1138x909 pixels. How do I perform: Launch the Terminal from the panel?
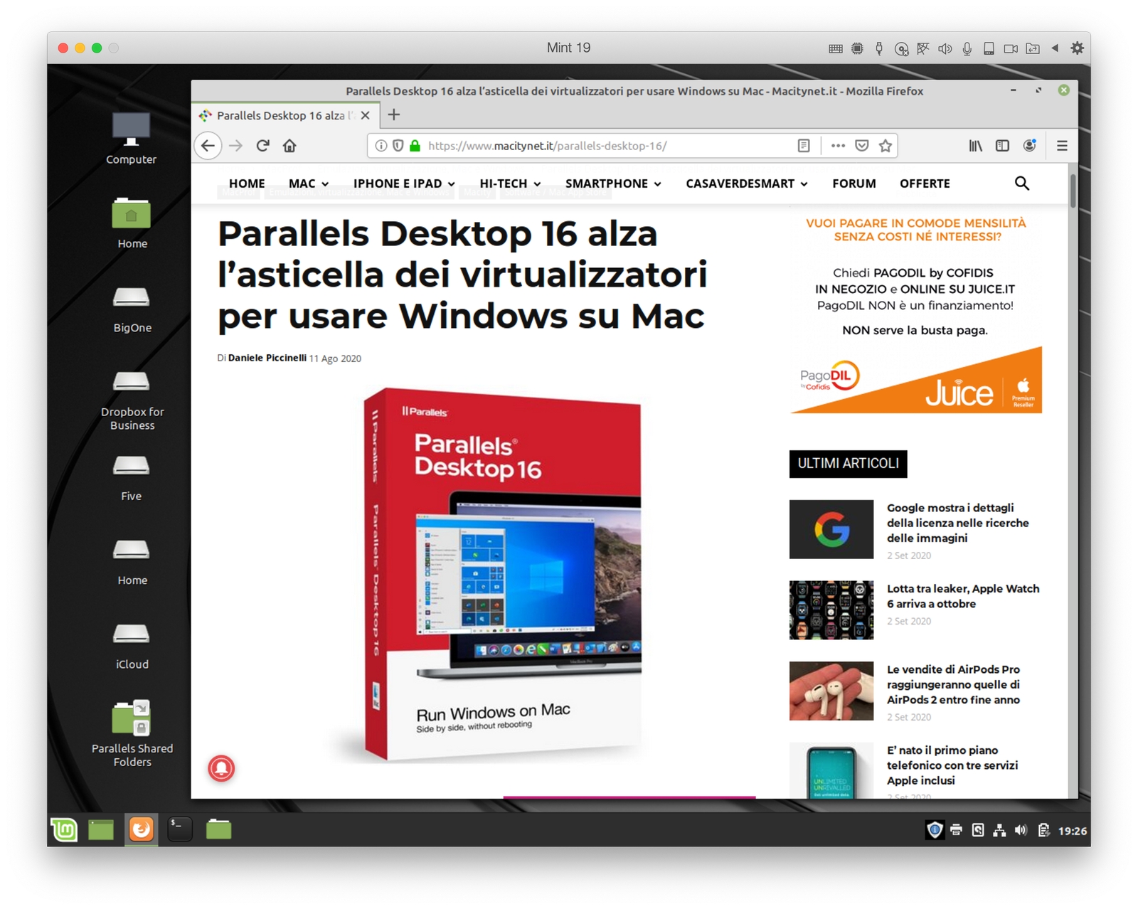(179, 829)
